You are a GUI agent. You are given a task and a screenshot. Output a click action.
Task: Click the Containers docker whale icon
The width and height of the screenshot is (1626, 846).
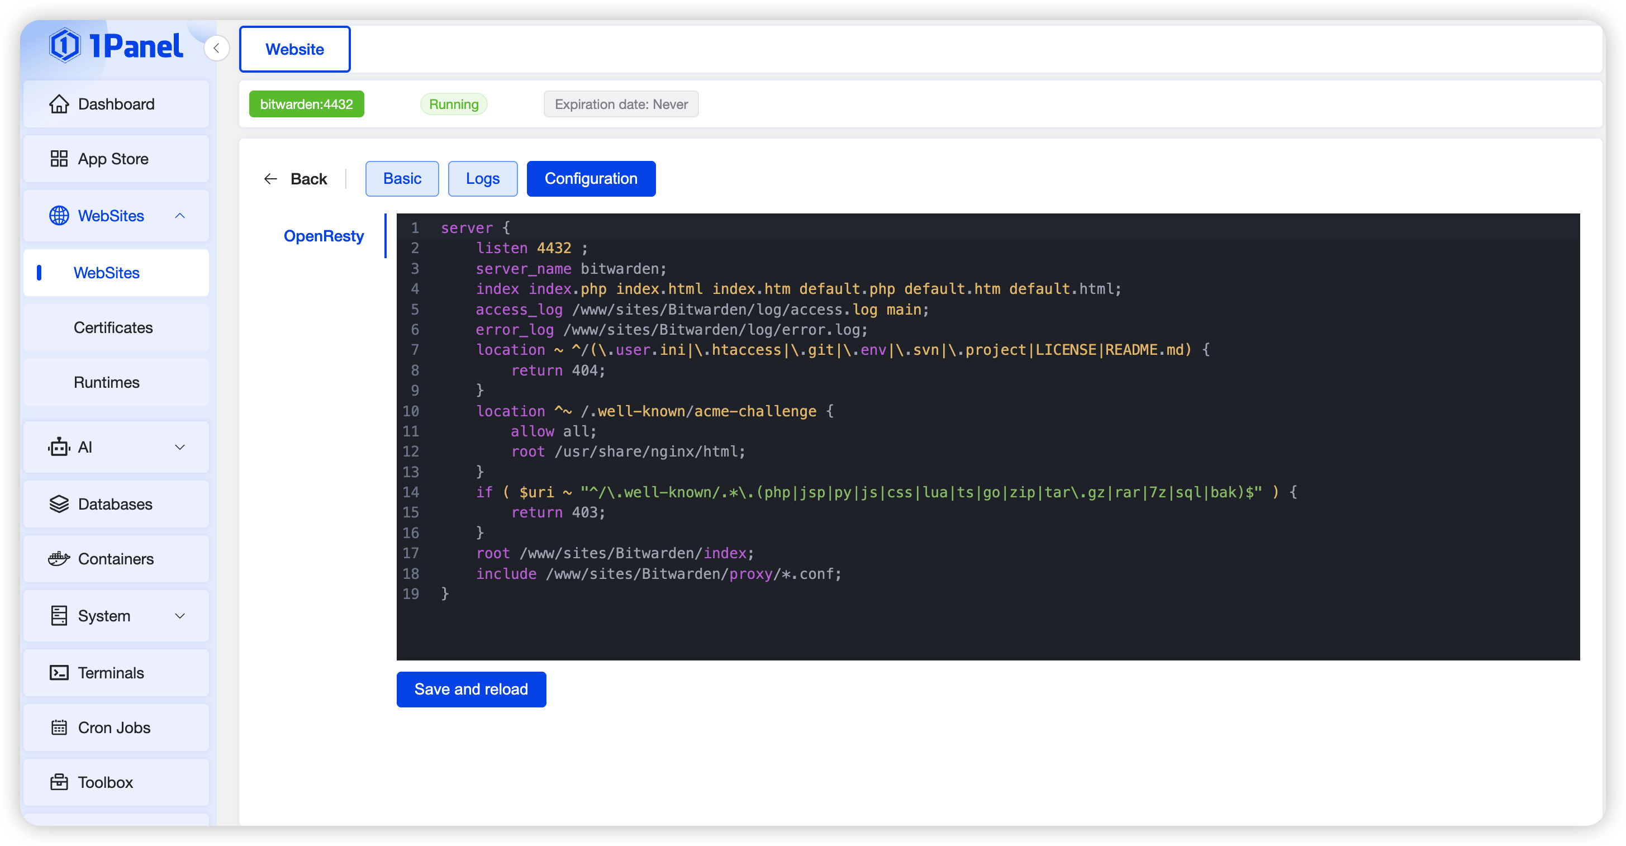[59, 559]
